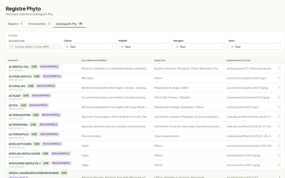This screenshot has width=285, height=178.
Task: Click the 'Bananier, Cassissier' cultures cell
Action: pyautogui.click(x=114, y=68)
